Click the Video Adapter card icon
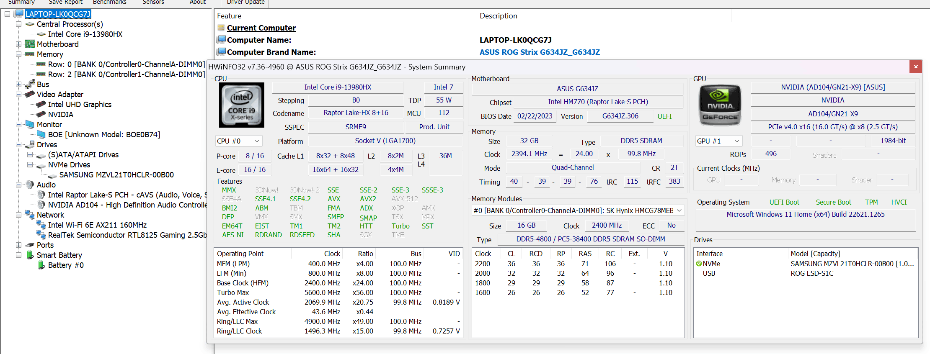 30,94
